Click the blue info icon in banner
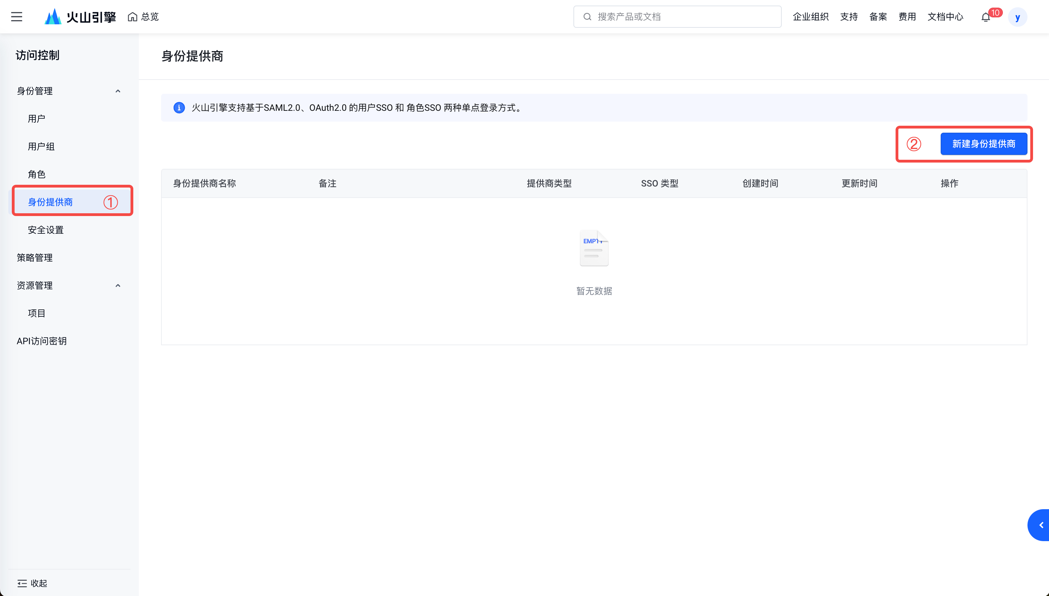 [179, 108]
